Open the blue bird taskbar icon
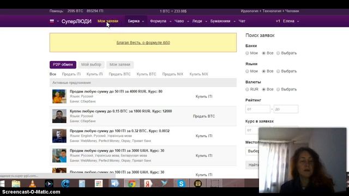349x196 pixels. point(165,183)
